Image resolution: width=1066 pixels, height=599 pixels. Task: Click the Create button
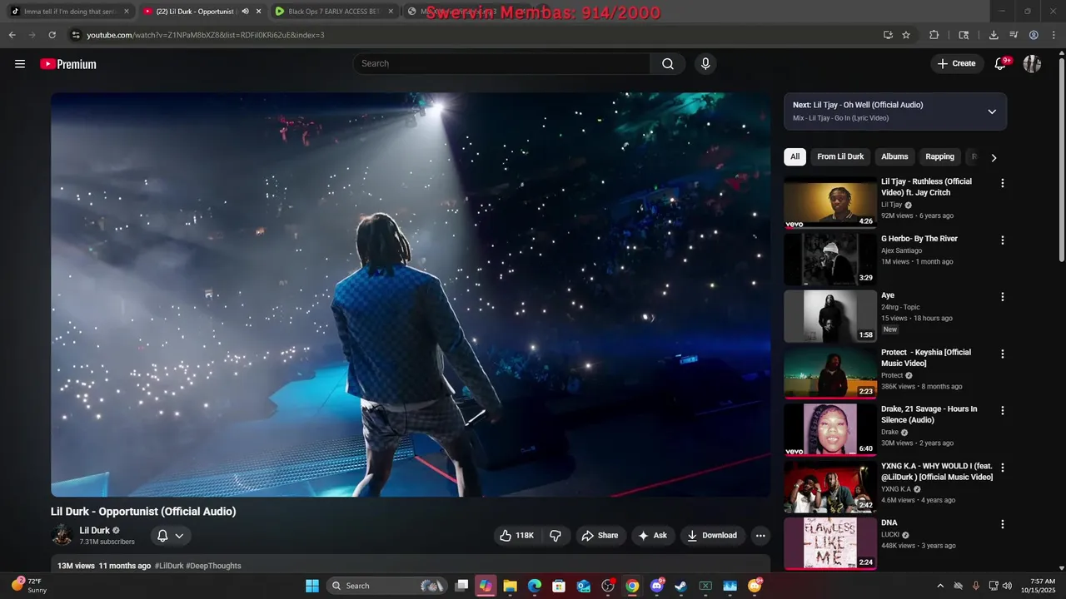957,64
